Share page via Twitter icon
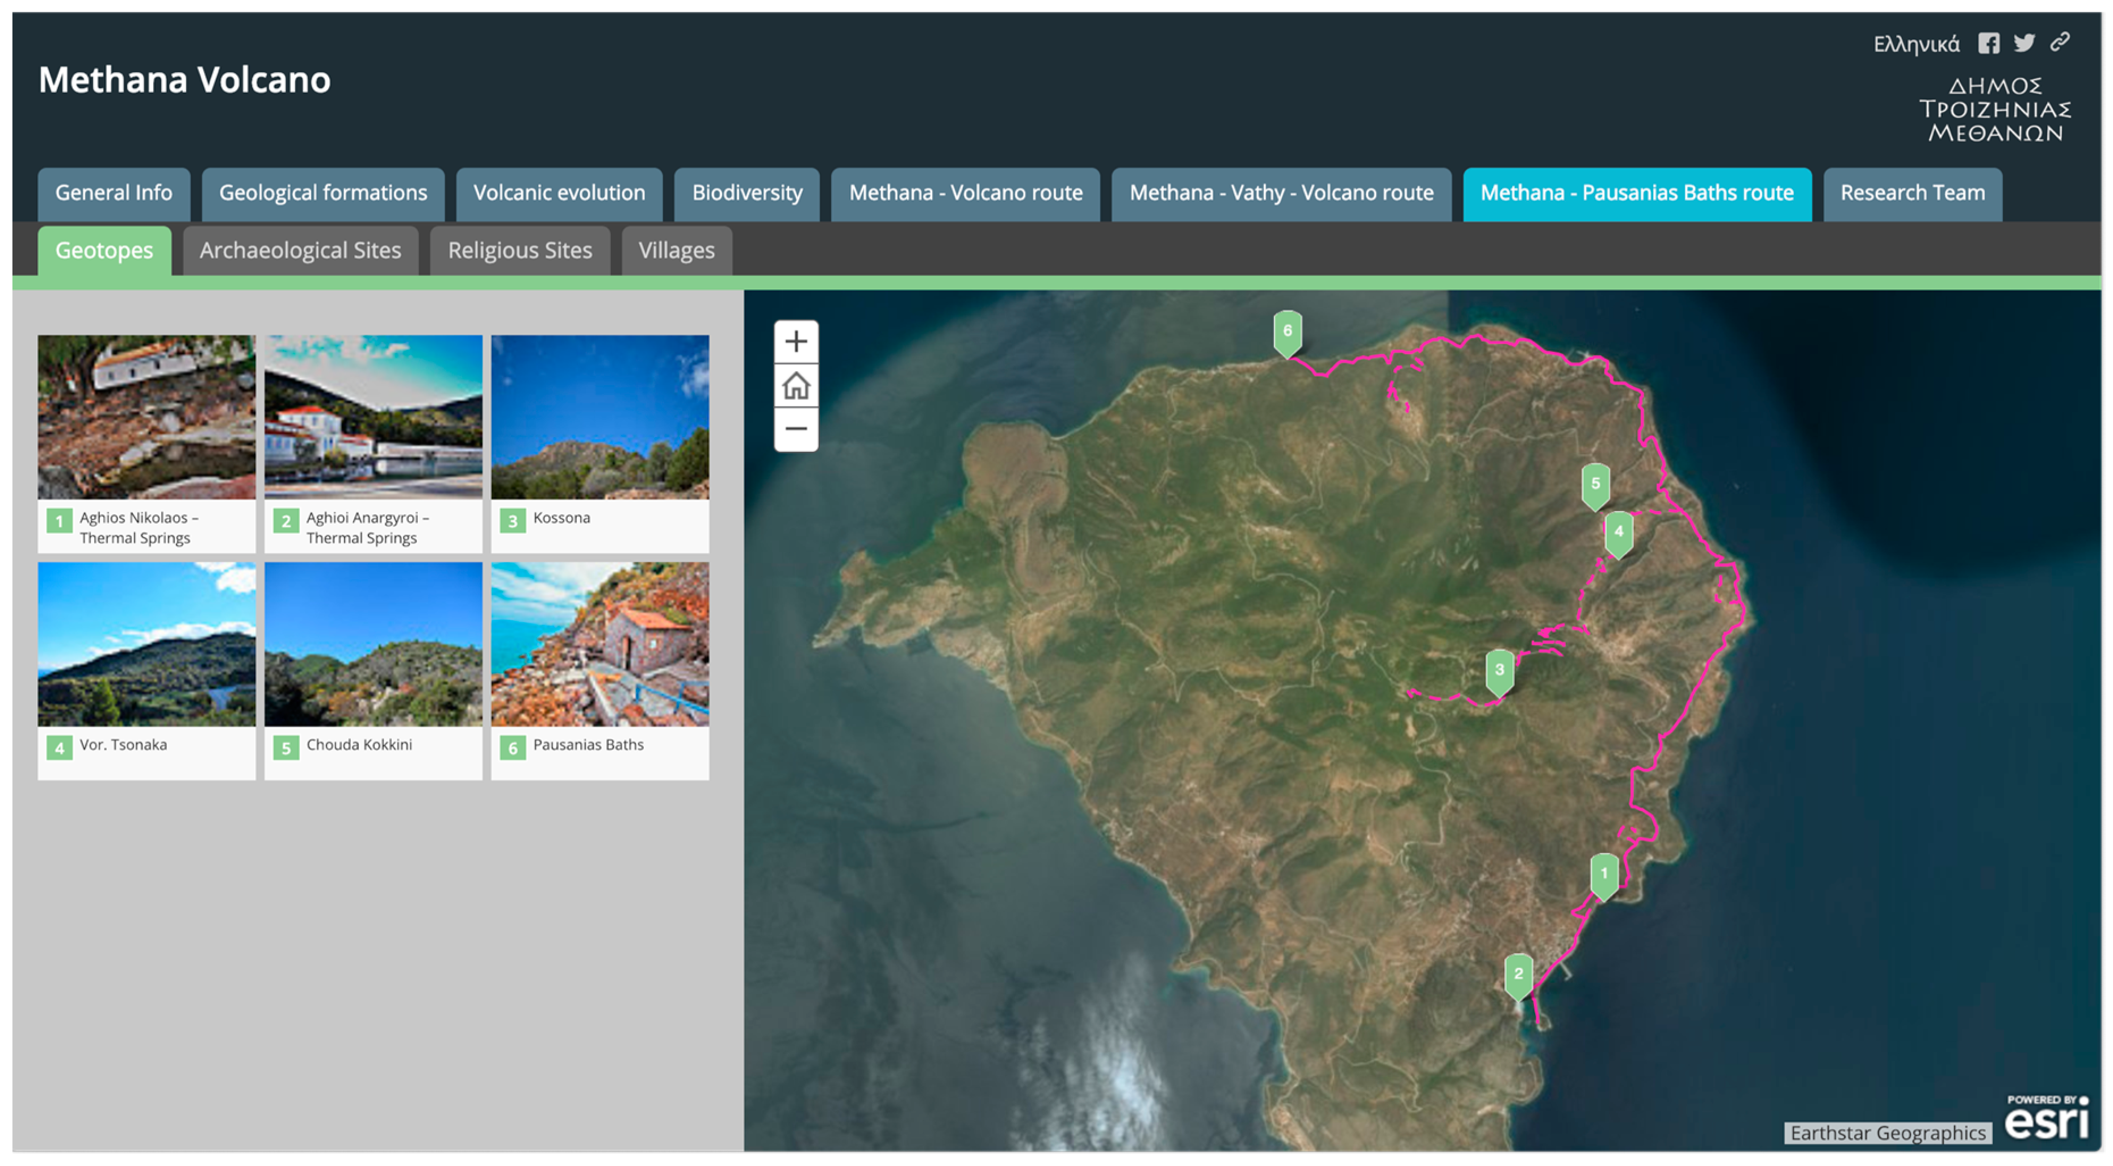The image size is (2113, 1166). click(2024, 44)
